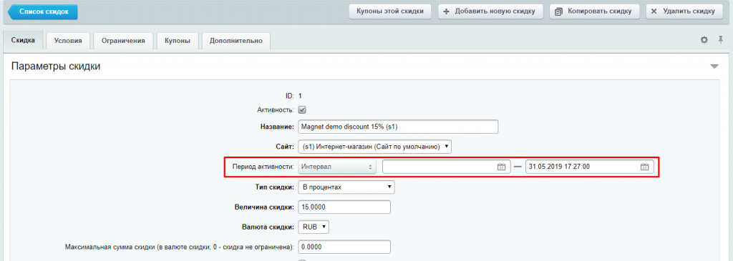
Task: Open the Валюта скидки RUB dropdown
Action: [x=314, y=227]
